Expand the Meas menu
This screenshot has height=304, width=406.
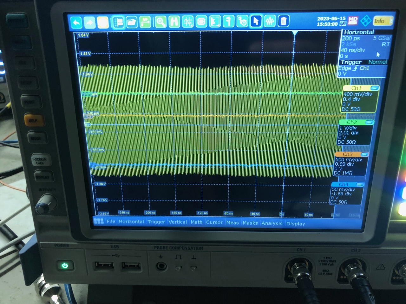point(232,223)
